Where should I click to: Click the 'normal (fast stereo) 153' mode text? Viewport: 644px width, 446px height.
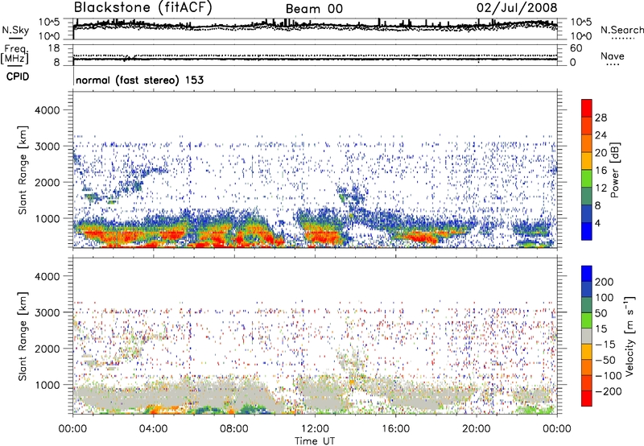[x=139, y=80]
